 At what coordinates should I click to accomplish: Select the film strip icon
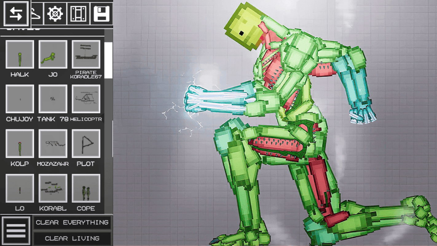tap(78, 14)
